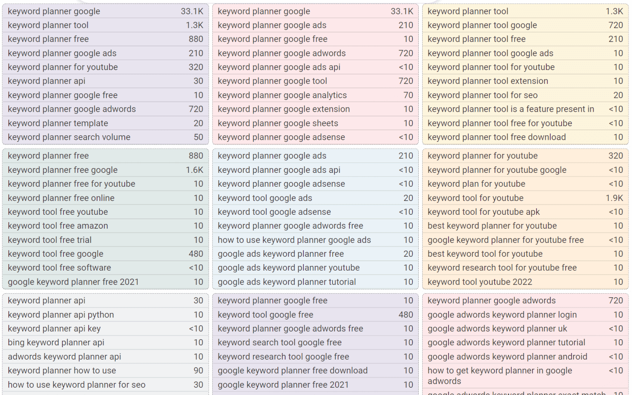The image size is (632, 395).
Task: Select 'how to use keyword planner google ads'
Action: click(x=294, y=240)
